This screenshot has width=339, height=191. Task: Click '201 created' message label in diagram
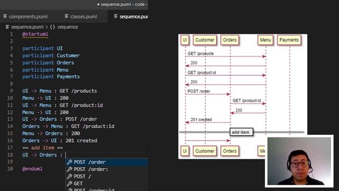click(x=201, y=119)
